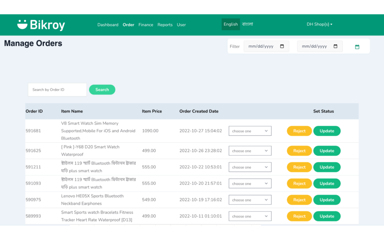Click the 549.00 price cell
This screenshot has height=240, width=384.
click(x=149, y=200)
